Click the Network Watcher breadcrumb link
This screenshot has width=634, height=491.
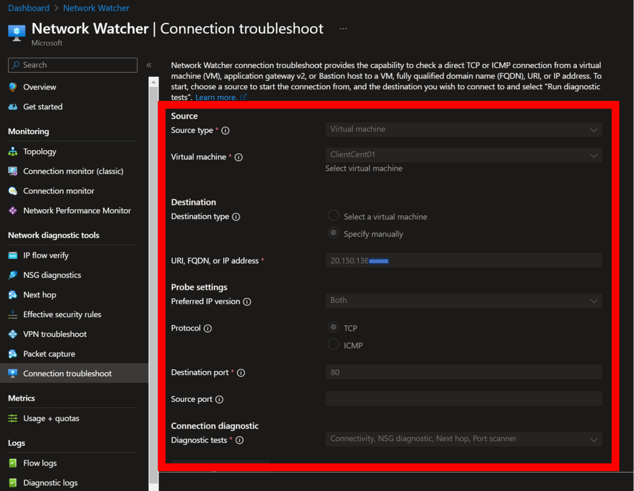click(96, 8)
